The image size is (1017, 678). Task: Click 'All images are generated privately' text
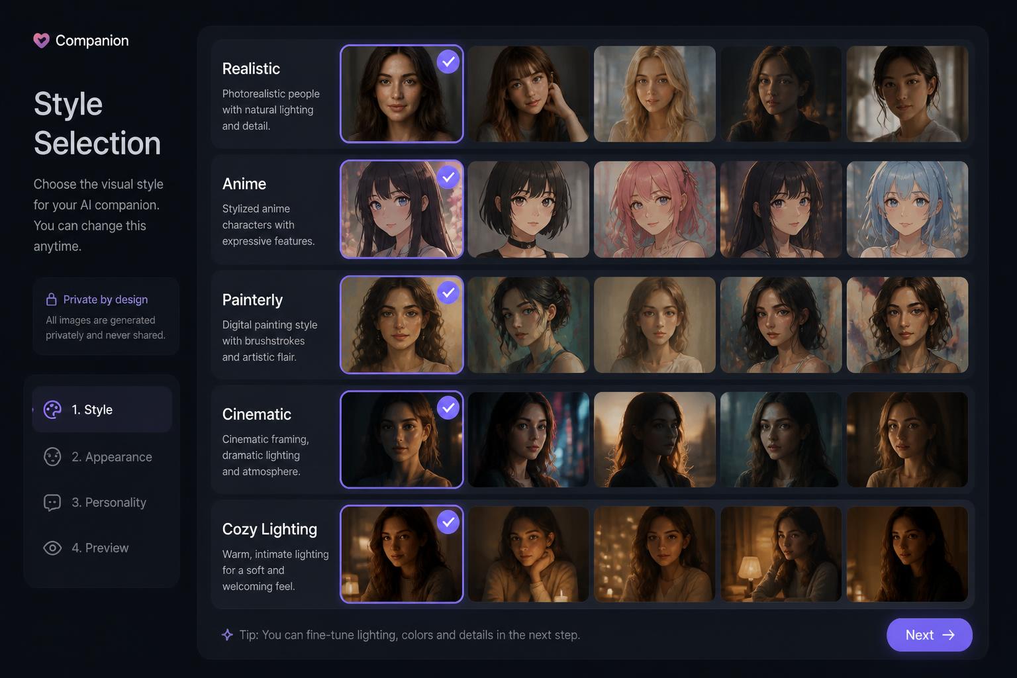click(105, 328)
